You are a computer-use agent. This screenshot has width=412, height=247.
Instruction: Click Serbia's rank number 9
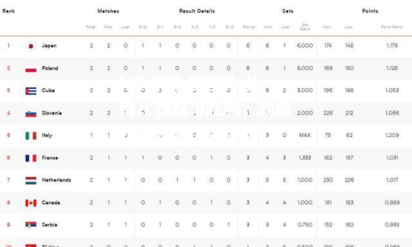[8, 224]
